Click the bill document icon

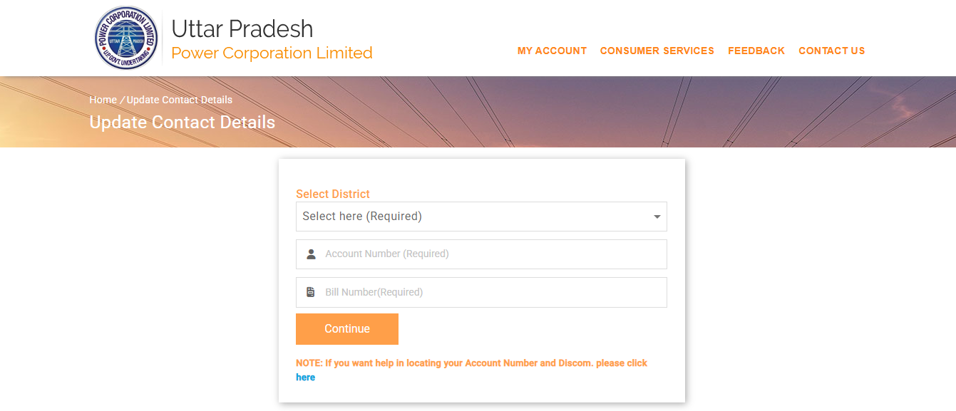311,292
